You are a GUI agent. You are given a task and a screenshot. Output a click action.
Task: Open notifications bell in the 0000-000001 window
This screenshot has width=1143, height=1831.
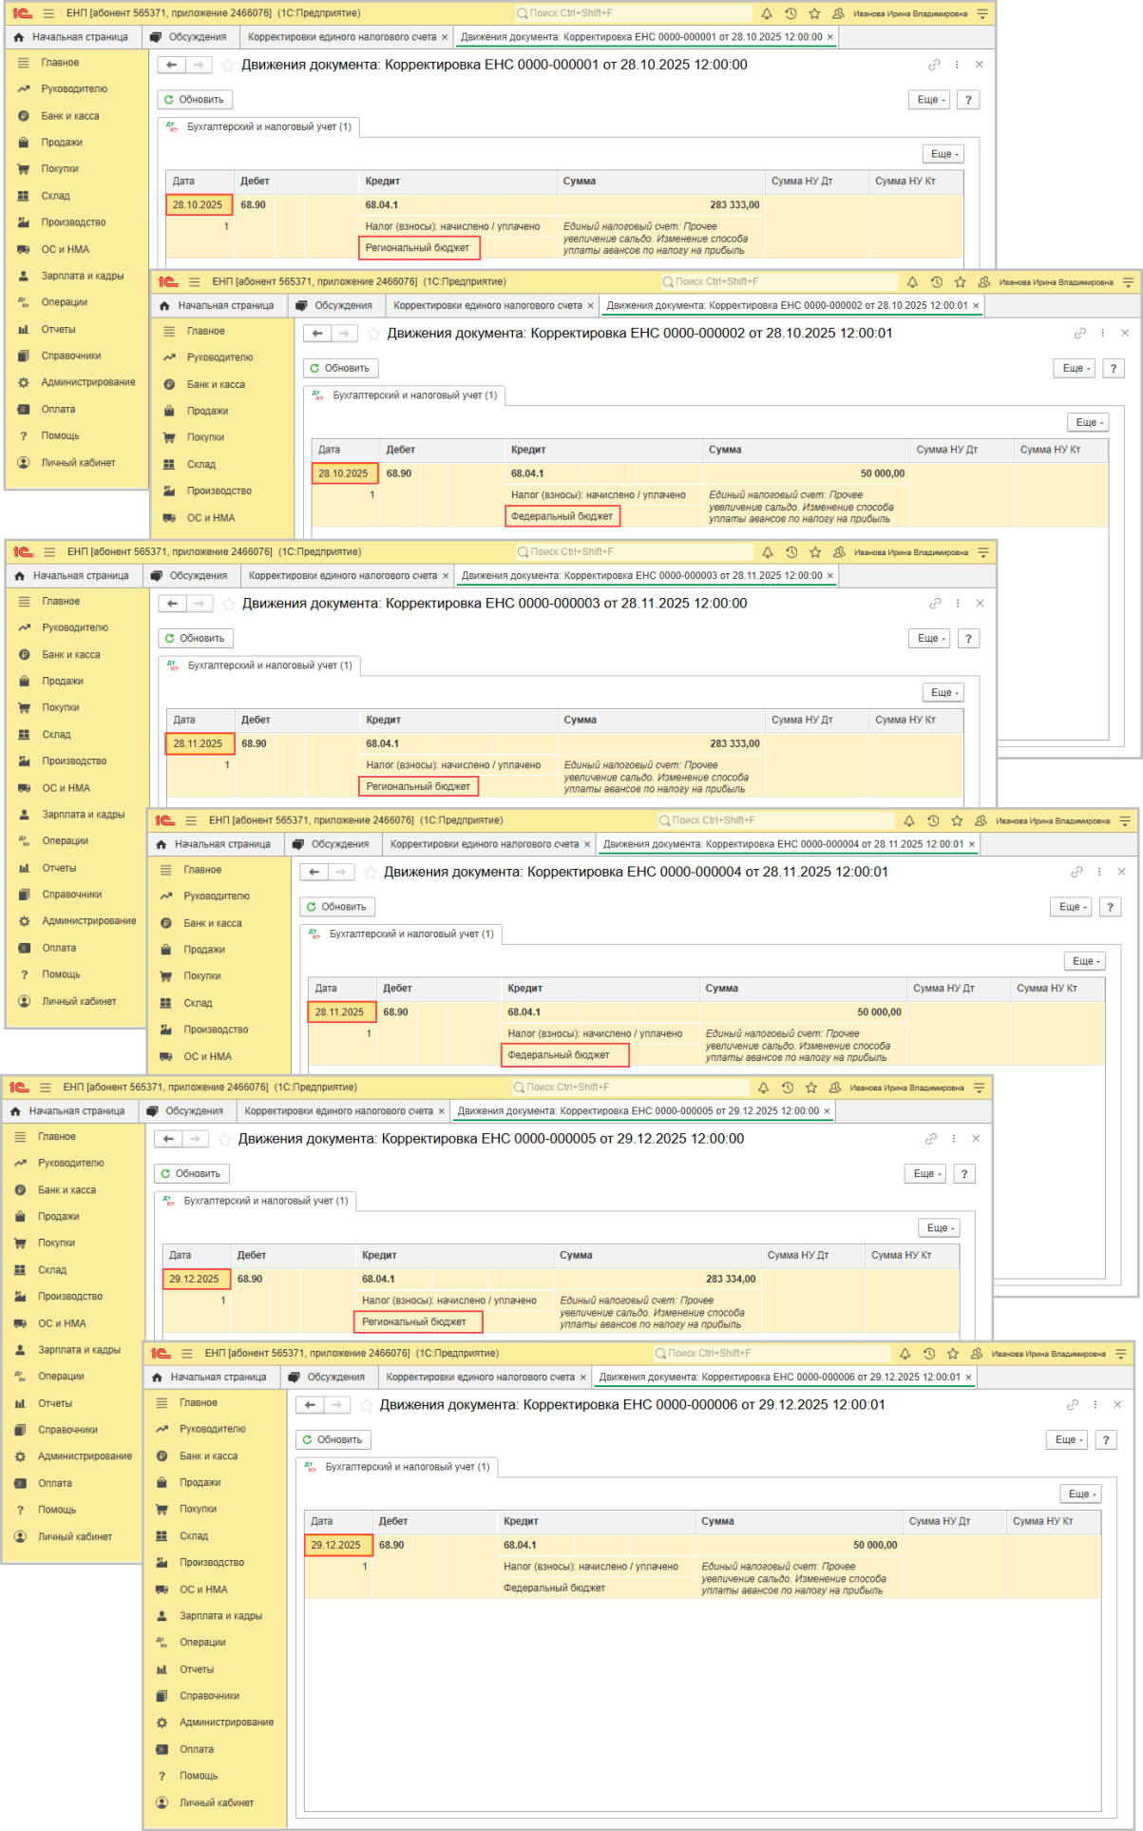point(766,14)
